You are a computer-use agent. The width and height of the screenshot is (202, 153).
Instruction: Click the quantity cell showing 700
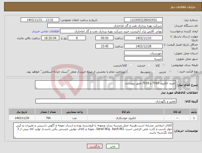[x=48, y=118]
